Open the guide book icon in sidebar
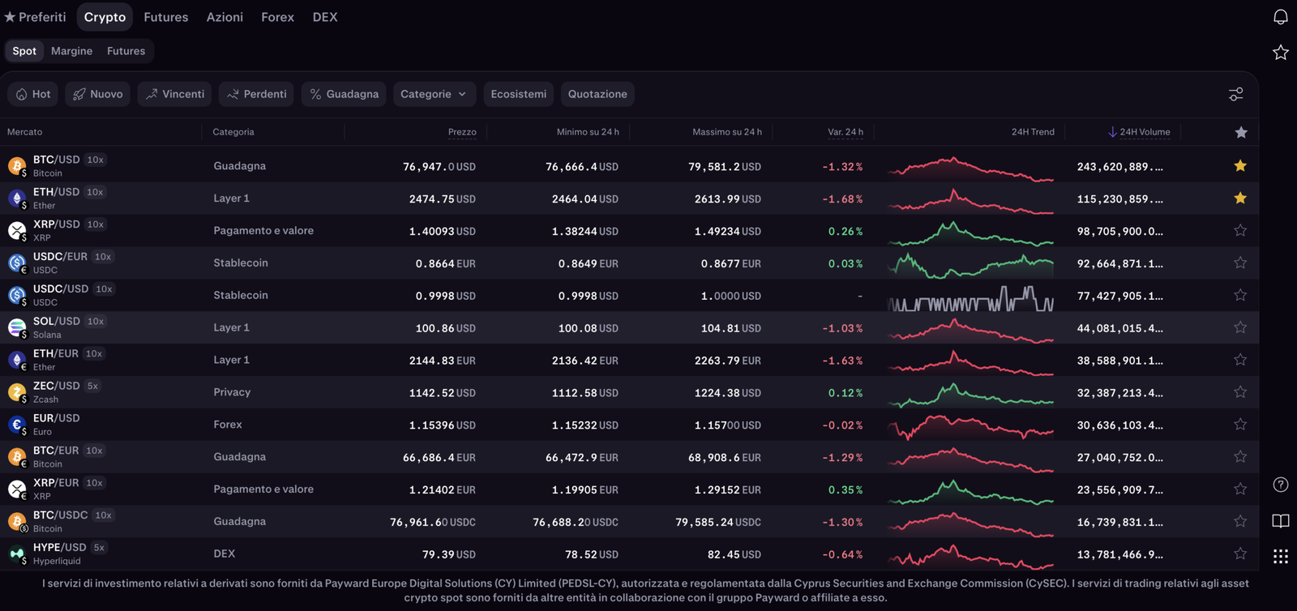The height and width of the screenshot is (611, 1297). (x=1281, y=520)
